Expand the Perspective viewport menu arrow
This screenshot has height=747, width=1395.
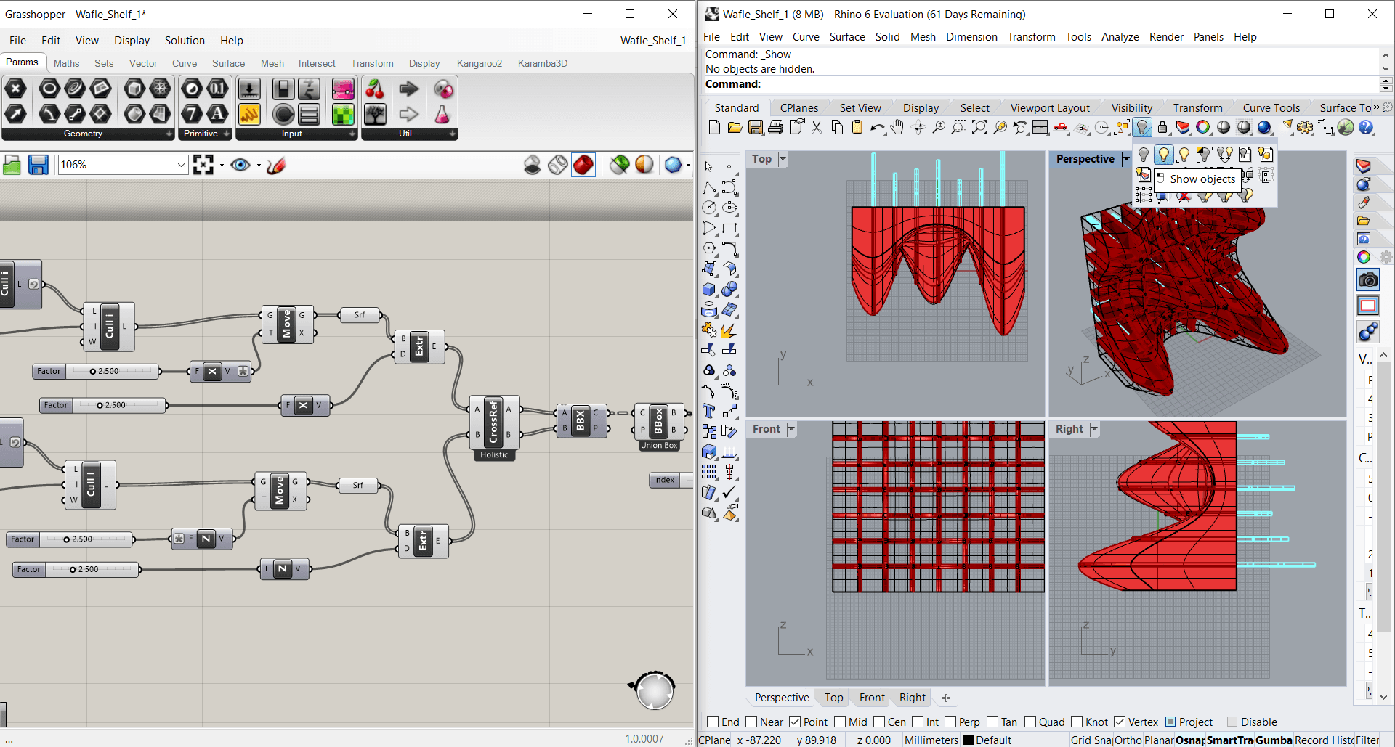click(x=1125, y=159)
